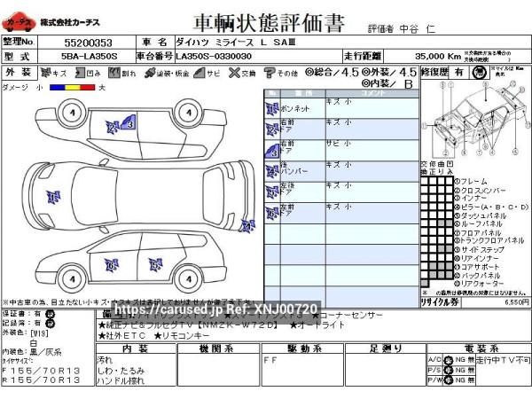
Task: Click the carused.jp watermark link
Action: tap(216, 309)
